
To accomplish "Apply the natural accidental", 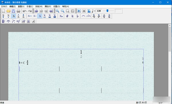I will [x=72, y=16].
